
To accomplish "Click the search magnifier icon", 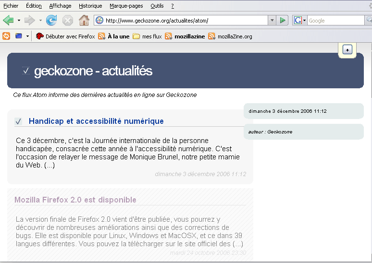I will click(369, 20).
